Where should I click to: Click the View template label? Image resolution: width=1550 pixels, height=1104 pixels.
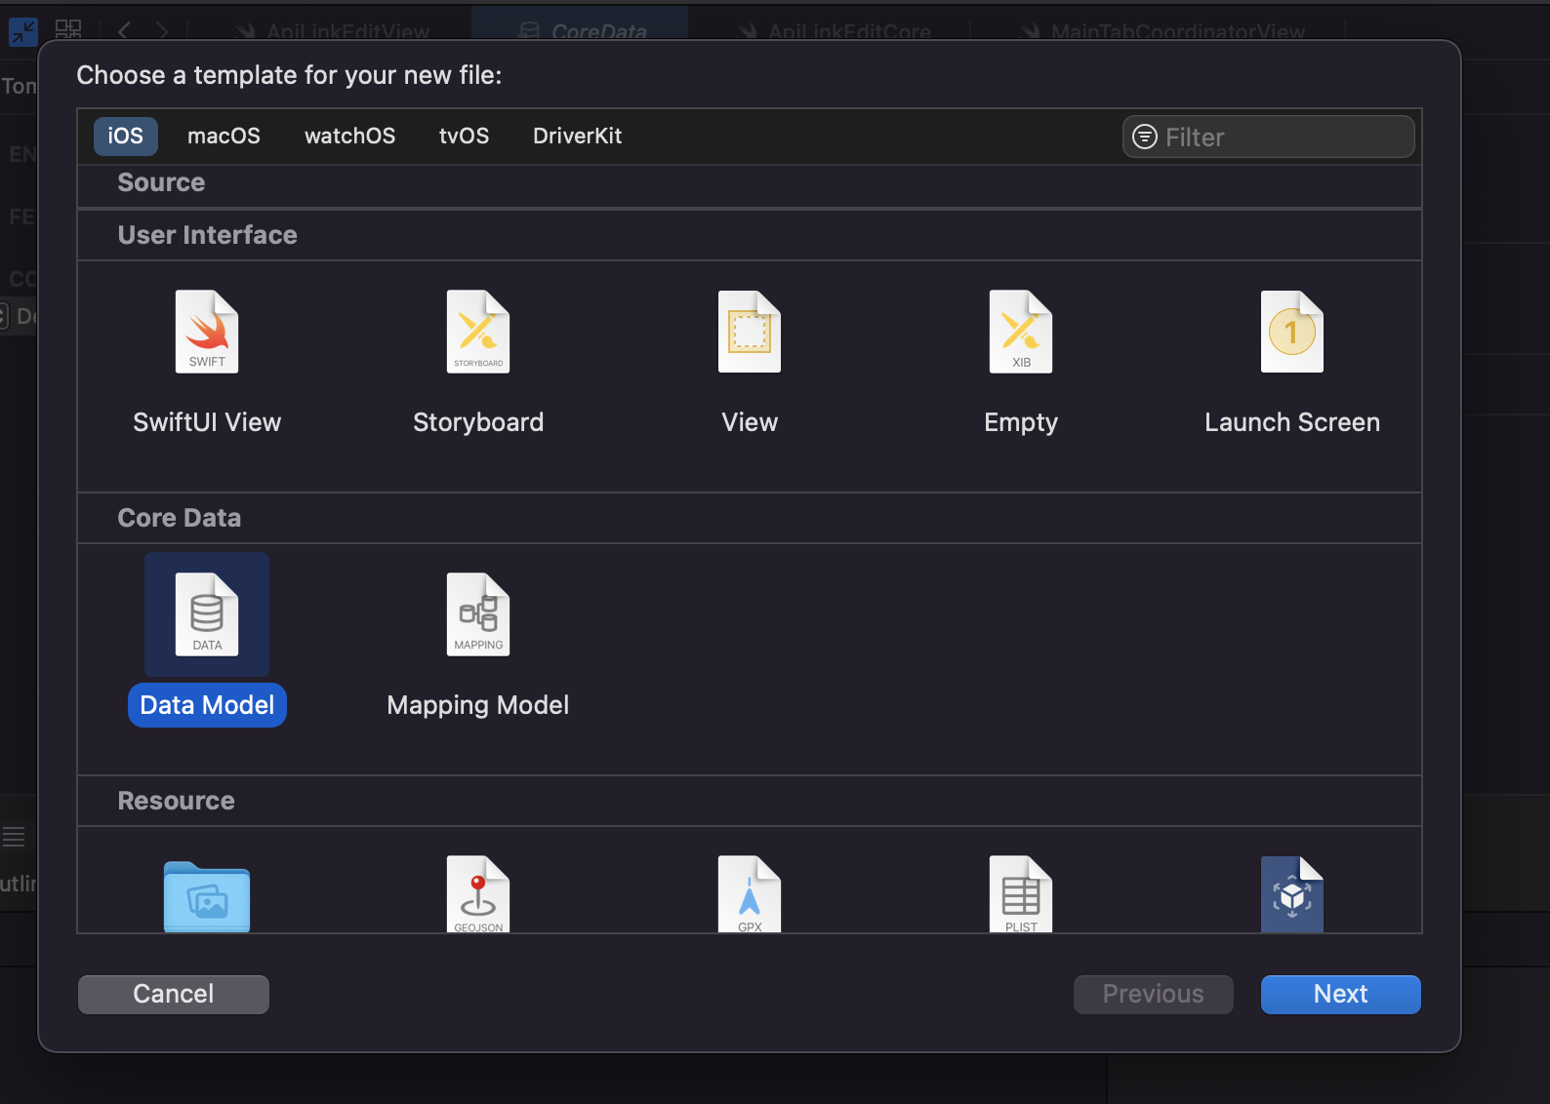tap(750, 422)
